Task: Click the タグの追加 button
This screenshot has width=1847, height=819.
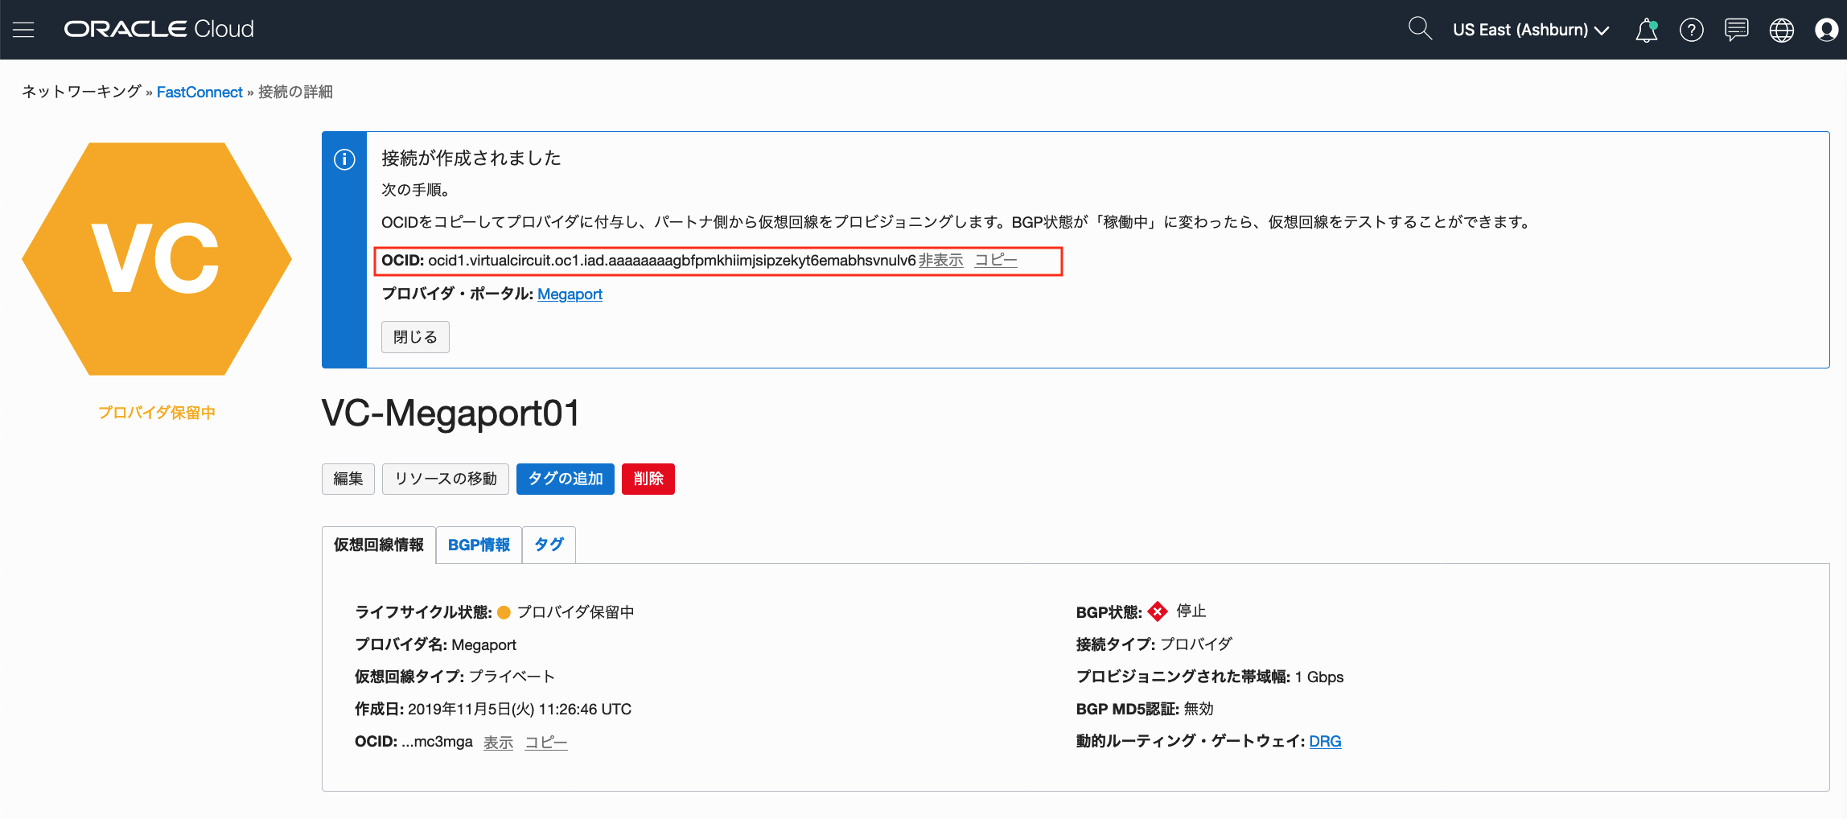Action: [x=566, y=479]
